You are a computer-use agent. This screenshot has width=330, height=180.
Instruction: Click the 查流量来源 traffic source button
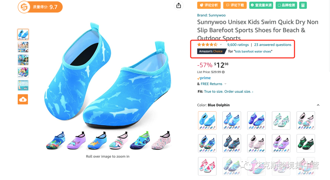click(261, 5)
